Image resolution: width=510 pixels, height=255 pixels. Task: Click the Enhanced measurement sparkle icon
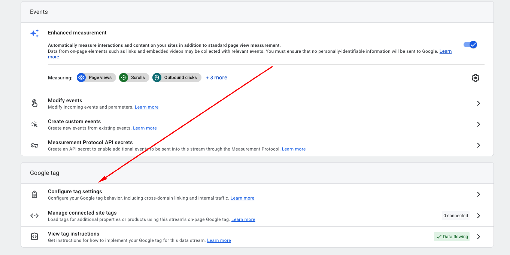[x=34, y=33]
